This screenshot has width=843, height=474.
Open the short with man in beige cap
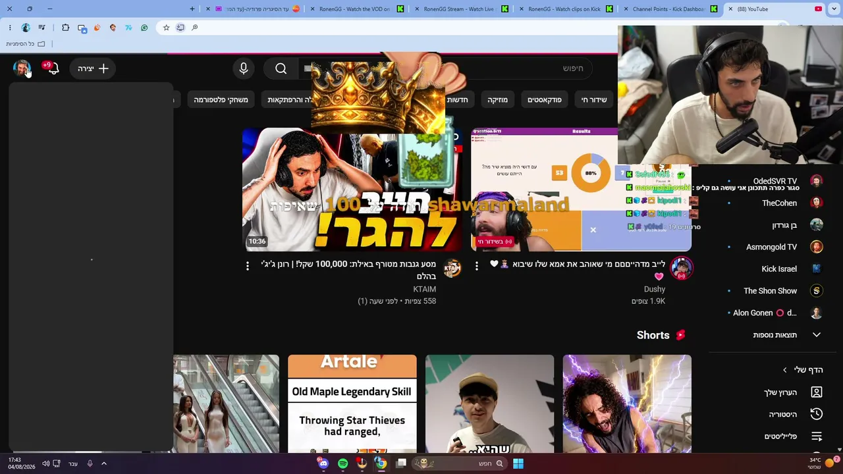tap(490, 404)
